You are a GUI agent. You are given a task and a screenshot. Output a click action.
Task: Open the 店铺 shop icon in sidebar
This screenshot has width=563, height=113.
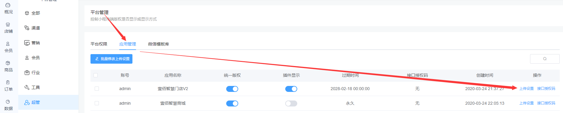pos(8,28)
